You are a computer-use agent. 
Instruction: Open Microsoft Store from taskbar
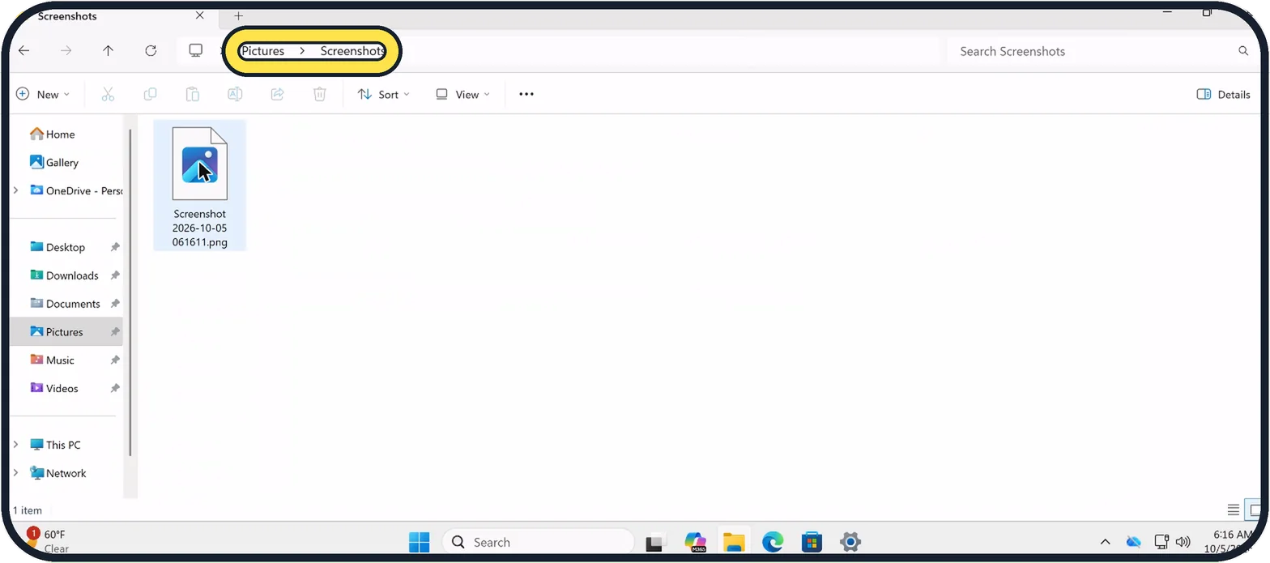click(812, 542)
